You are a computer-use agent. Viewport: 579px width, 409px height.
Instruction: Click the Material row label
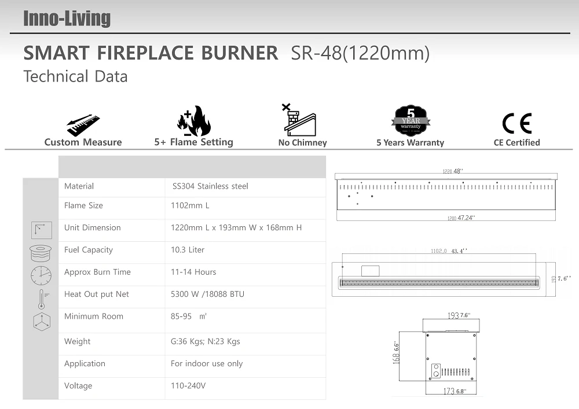pos(79,186)
